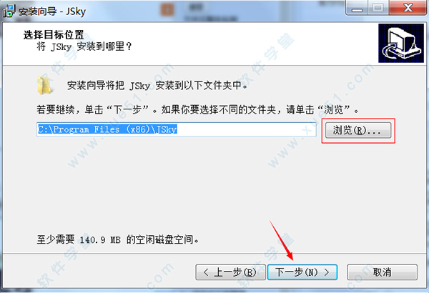
Task: Close the JSky setup wizard window
Action: pos(408,8)
